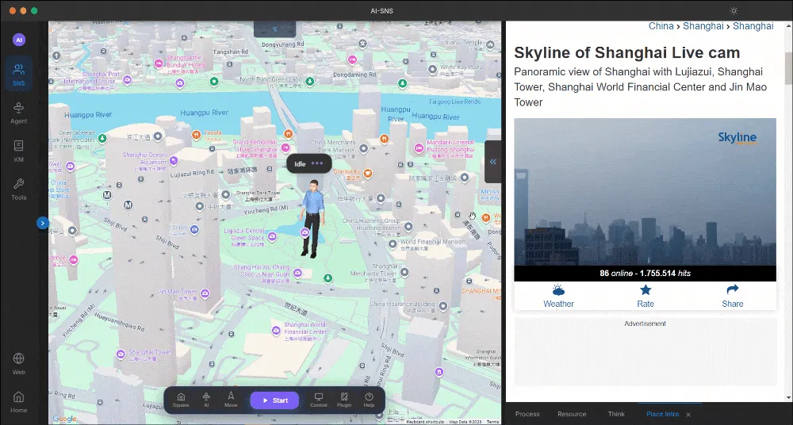793x425 pixels.
Task: Click the Yavala restaurant marker
Action: click(x=196, y=135)
